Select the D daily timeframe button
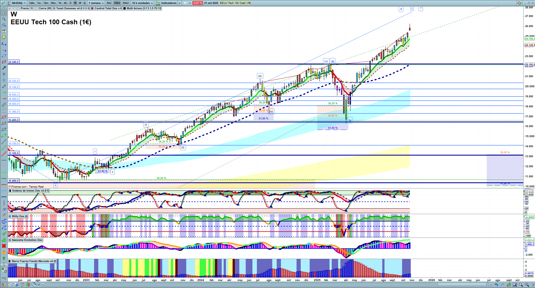Image resolution: width=535 pixels, height=288 pixels. point(70,3)
